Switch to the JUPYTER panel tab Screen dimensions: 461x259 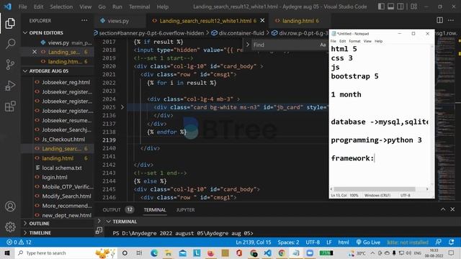[185, 209]
